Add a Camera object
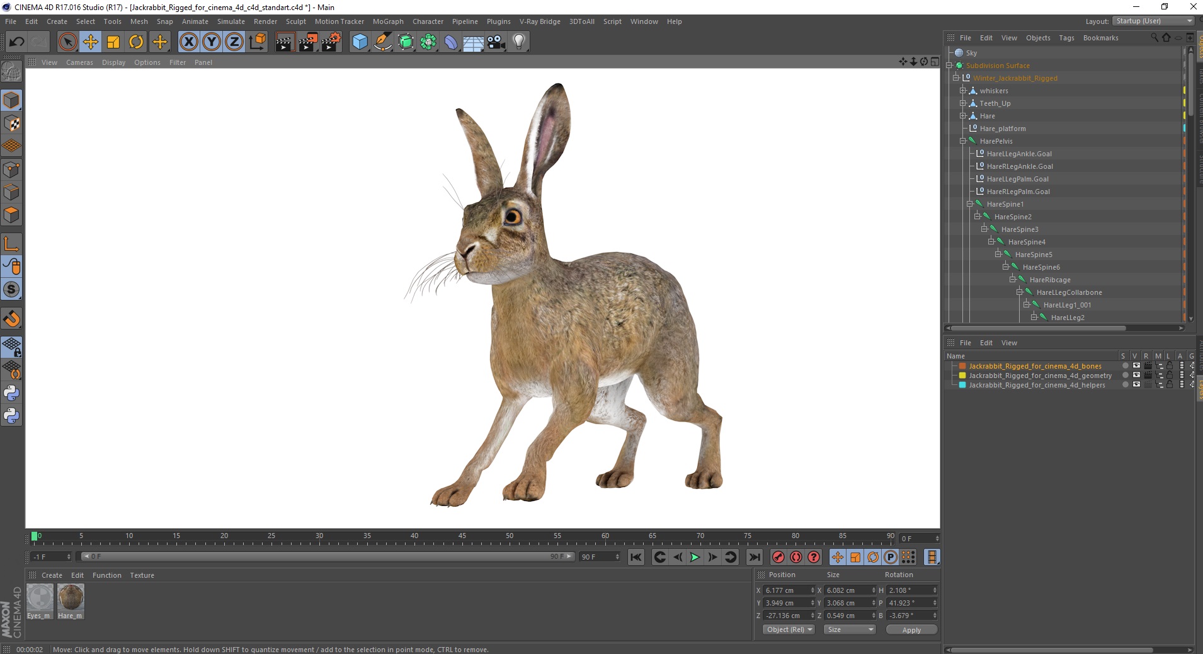The image size is (1203, 654). pos(496,42)
